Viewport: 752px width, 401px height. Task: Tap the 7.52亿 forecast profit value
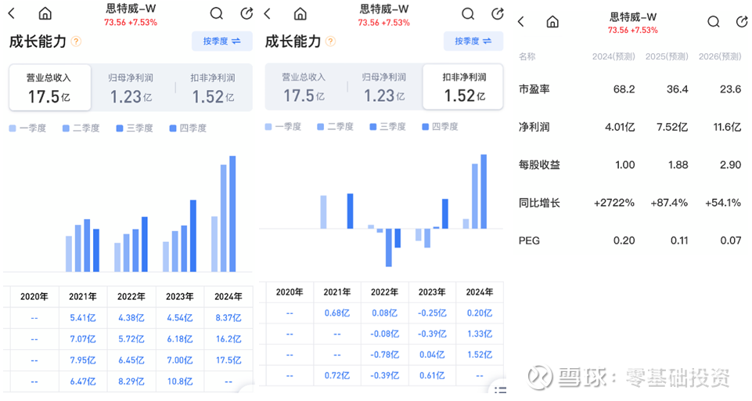(672, 127)
